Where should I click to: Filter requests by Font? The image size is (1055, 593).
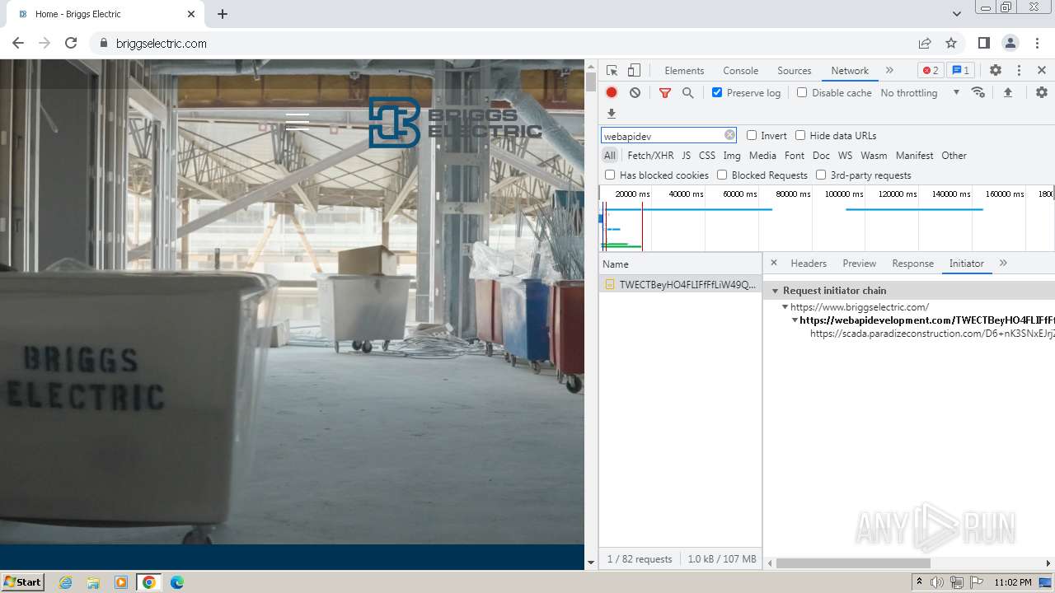pyautogui.click(x=795, y=155)
